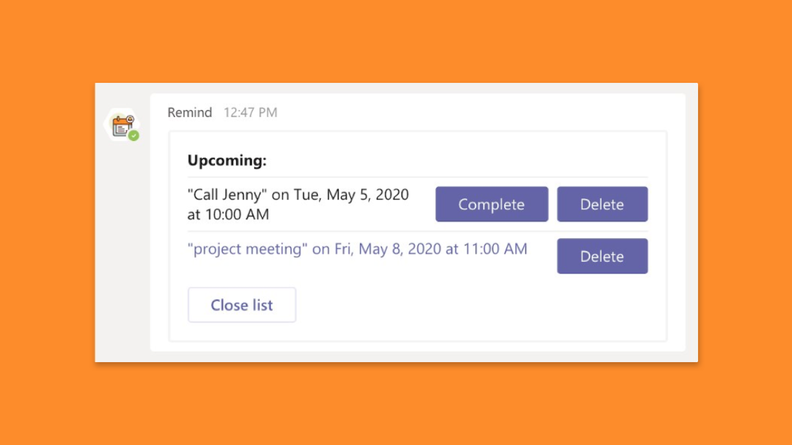Click the word "Jenny" in first reminder

[245, 195]
